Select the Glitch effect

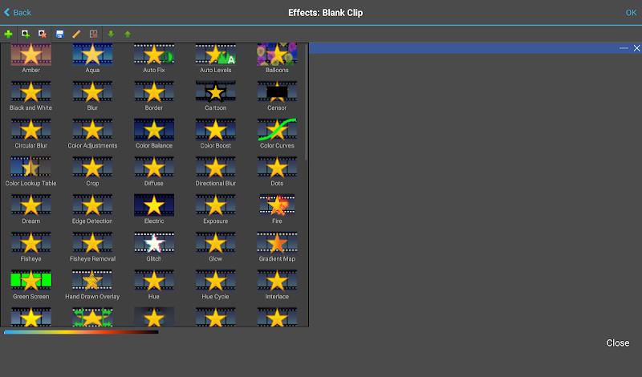coord(154,246)
